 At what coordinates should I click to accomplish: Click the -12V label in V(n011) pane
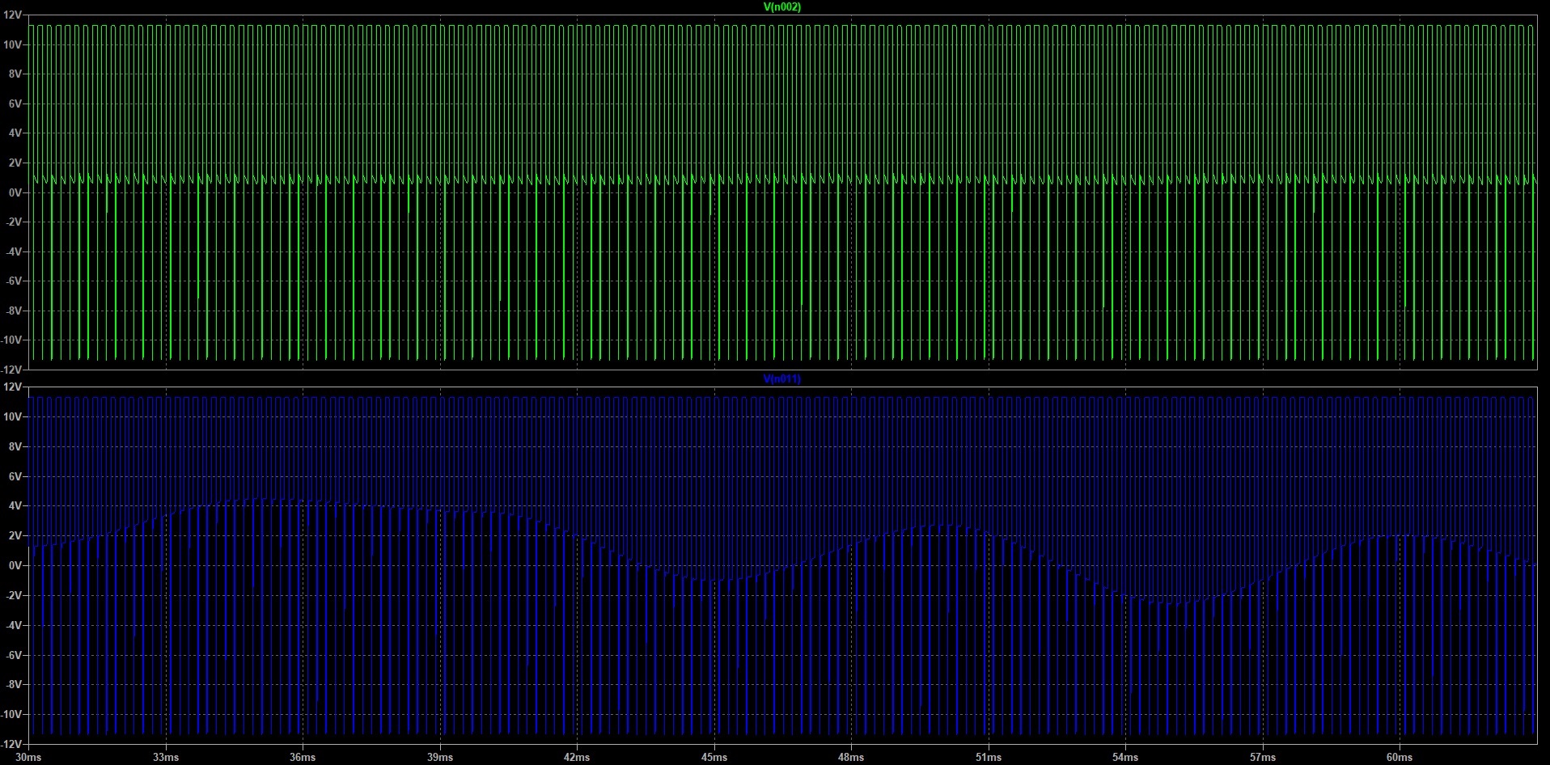[x=11, y=744]
